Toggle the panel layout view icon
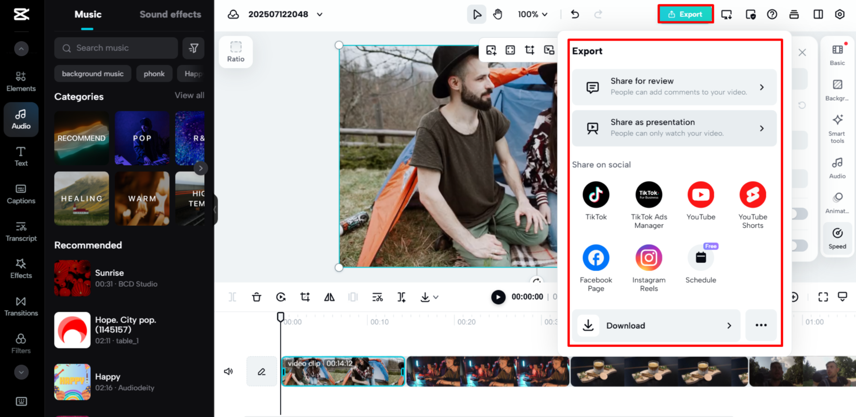This screenshot has width=856, height=417. pyautogui.click(x=818, y=15)
